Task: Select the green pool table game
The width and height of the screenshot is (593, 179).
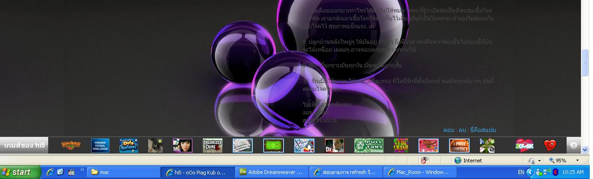Action: (x=273, y=145)
